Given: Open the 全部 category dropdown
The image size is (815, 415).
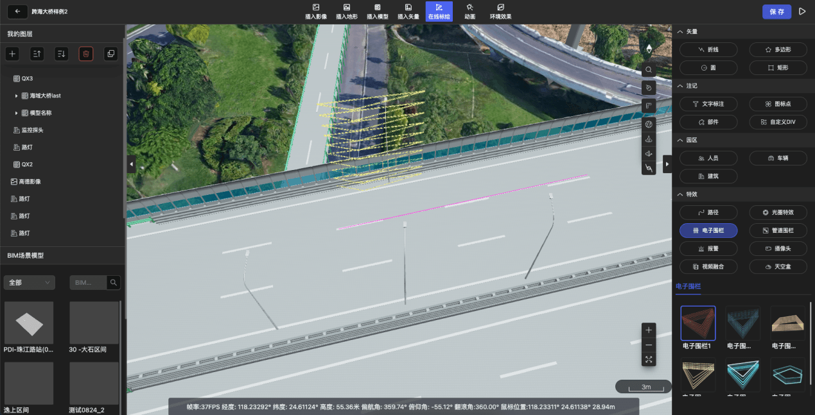Looking at the screenshot, I should (30, 282).
